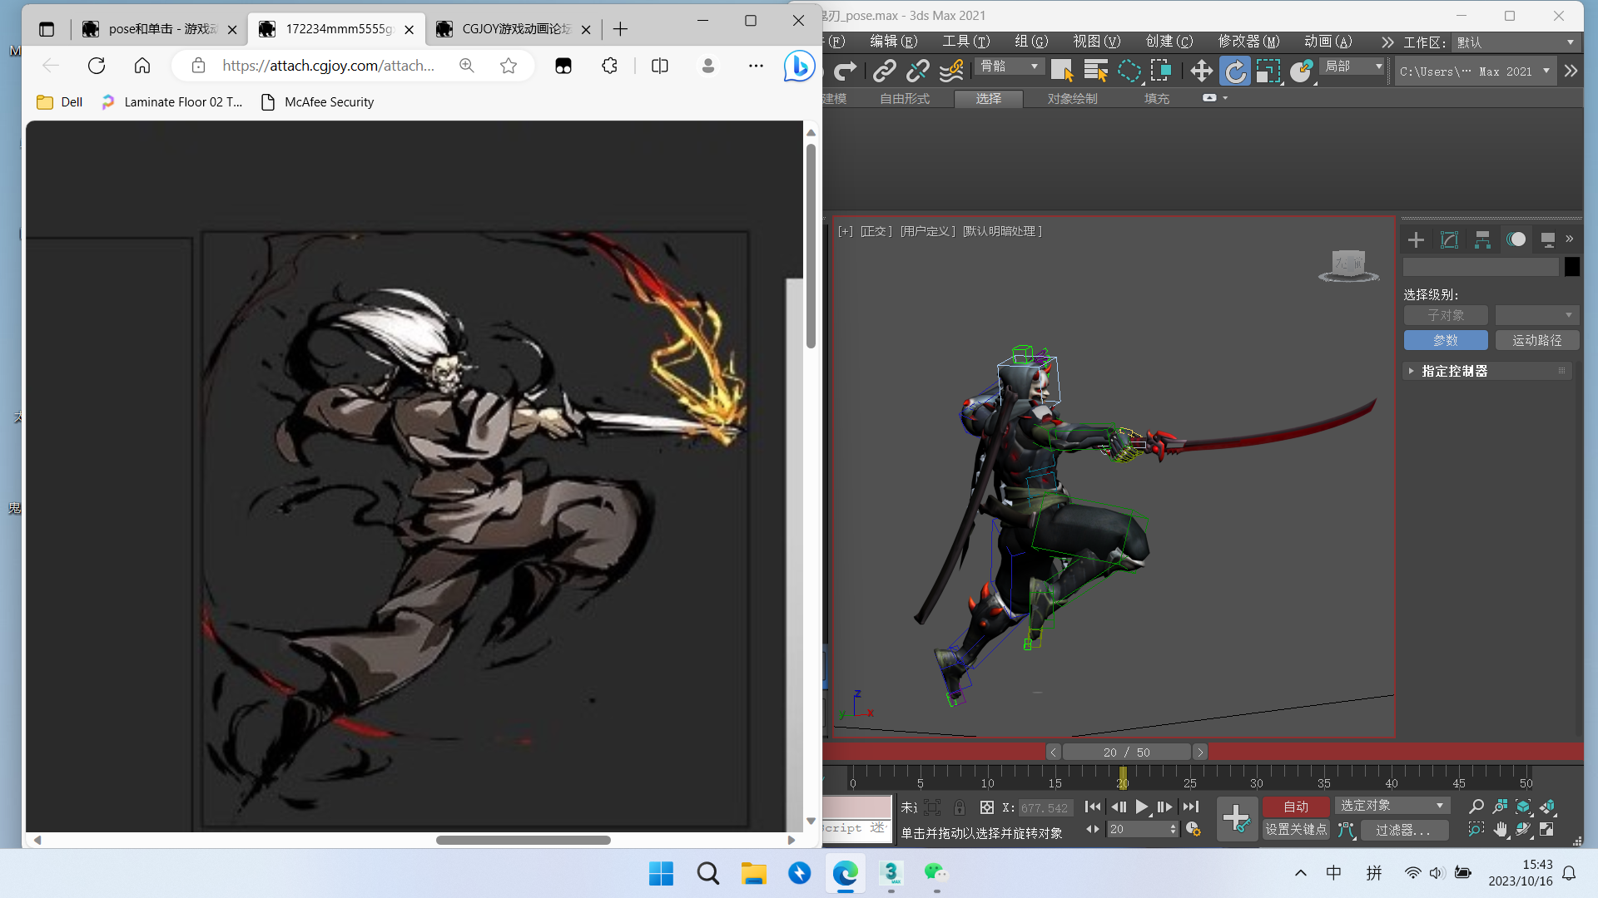
Task: Activate the Select and Move tool
Action: click(x=1201, y=72)
